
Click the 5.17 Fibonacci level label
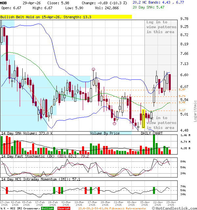(x=182, y=110)
